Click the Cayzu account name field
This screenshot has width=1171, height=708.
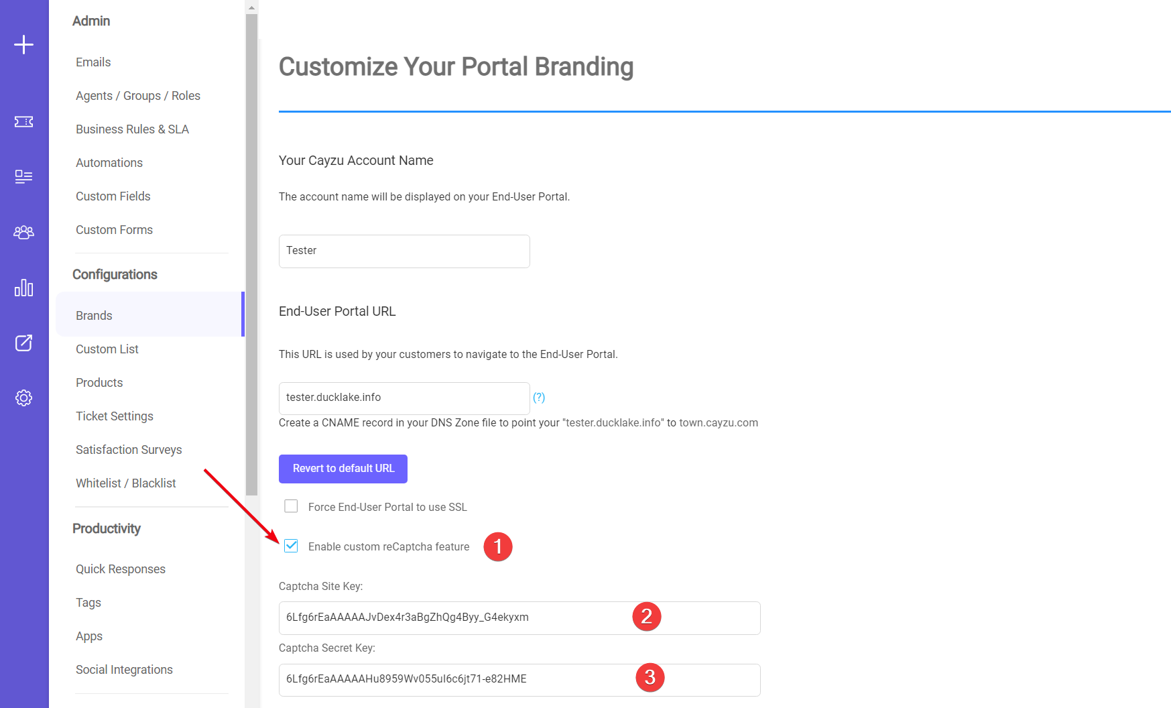click(x=404, y=251)
